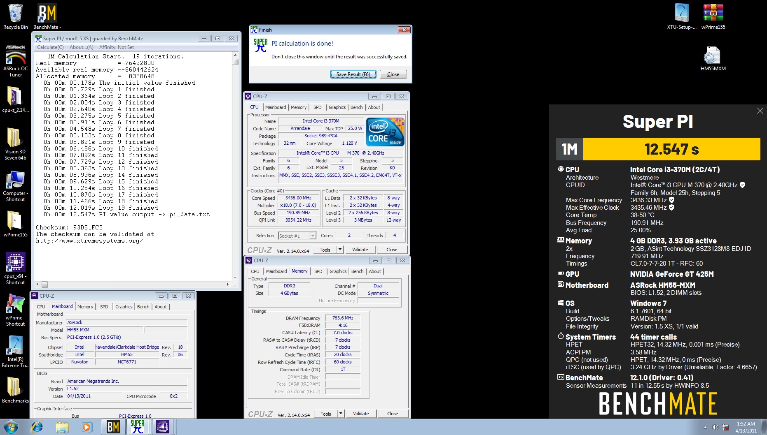Viewport: 767px width, 435px height.
Task: Open the wPrime155 archive icon at top right
Action: point(713,16)
